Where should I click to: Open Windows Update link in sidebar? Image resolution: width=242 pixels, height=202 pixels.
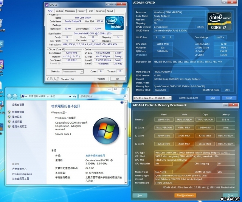[22, 174]
